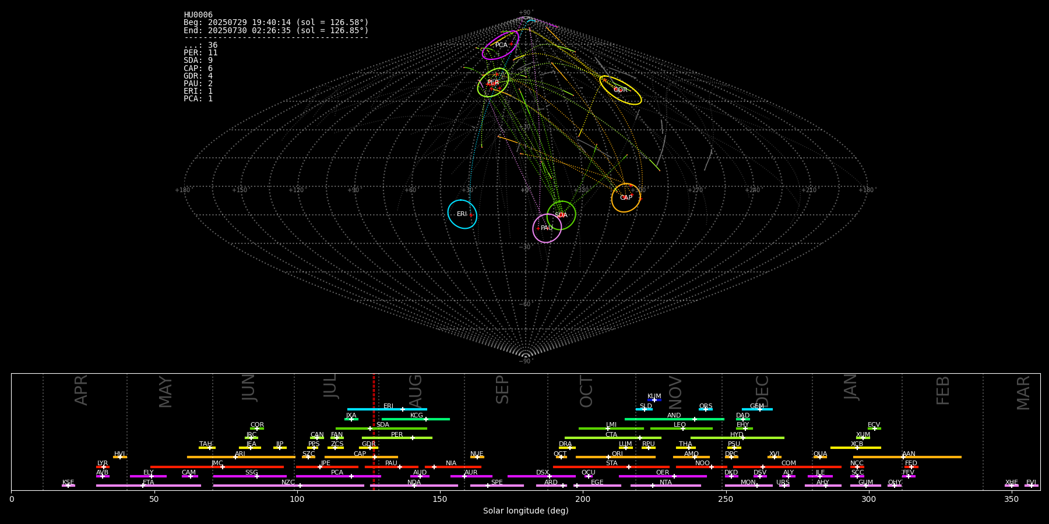This screenshot has width=1049, height=524.
Task: Click the 'ERI: 1' count line
Action: (x=198, y=91)
